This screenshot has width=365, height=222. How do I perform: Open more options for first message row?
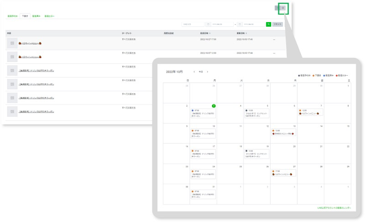coord(274,40)
